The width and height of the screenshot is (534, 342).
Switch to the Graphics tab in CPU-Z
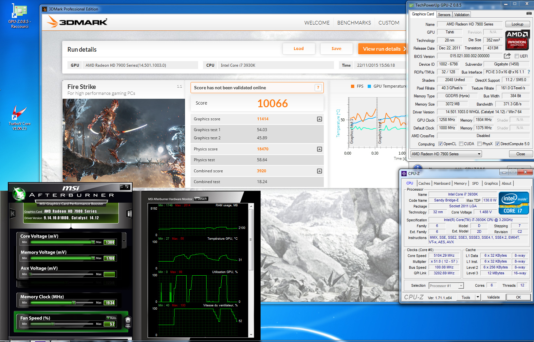[x=491, y=183]
